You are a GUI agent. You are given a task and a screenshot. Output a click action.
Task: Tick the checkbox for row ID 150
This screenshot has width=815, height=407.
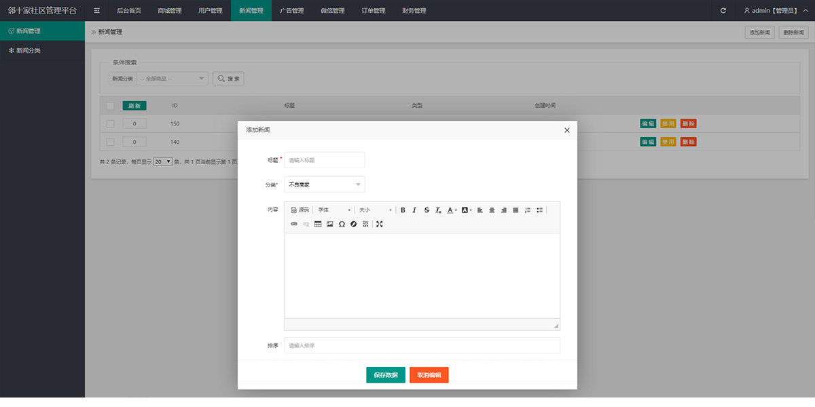pos(110,123)
